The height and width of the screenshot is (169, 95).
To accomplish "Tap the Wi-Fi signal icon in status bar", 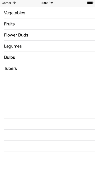I will click(14, 3).
